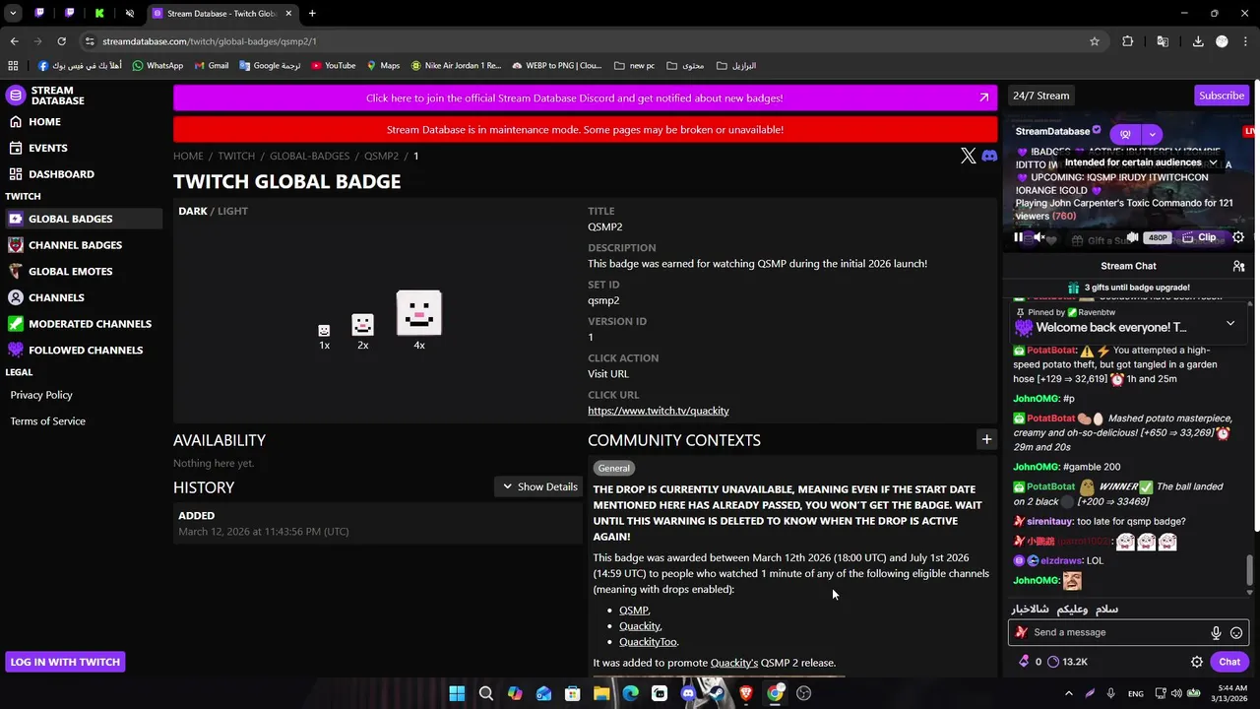Open the twitch.tv/quackity click URL
Screen dimensions: 1260x709
coord(659,411)
